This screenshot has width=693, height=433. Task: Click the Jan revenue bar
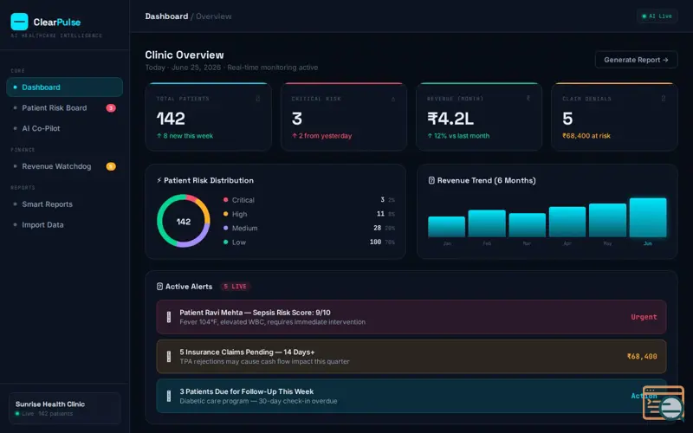pos(446,227)
